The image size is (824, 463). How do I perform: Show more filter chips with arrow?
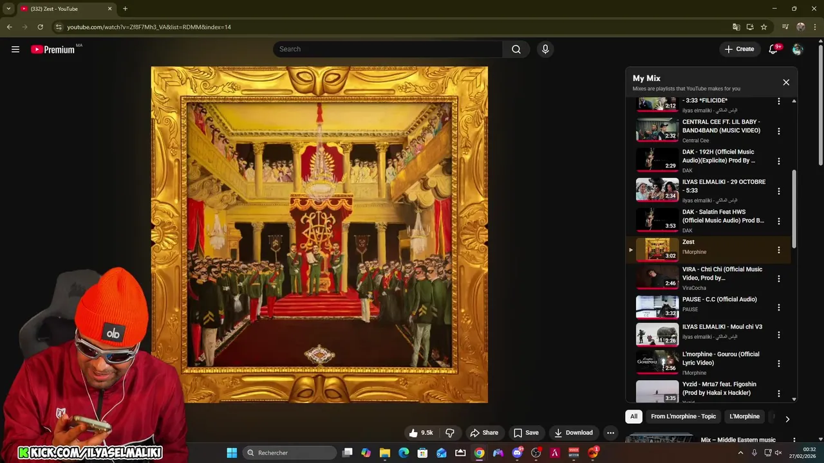tap(787, 419)
